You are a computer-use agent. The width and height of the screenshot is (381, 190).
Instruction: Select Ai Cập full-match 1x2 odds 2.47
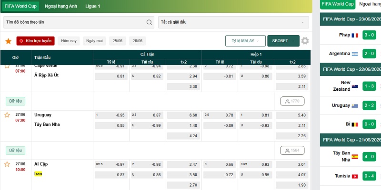tap(183, 164)
